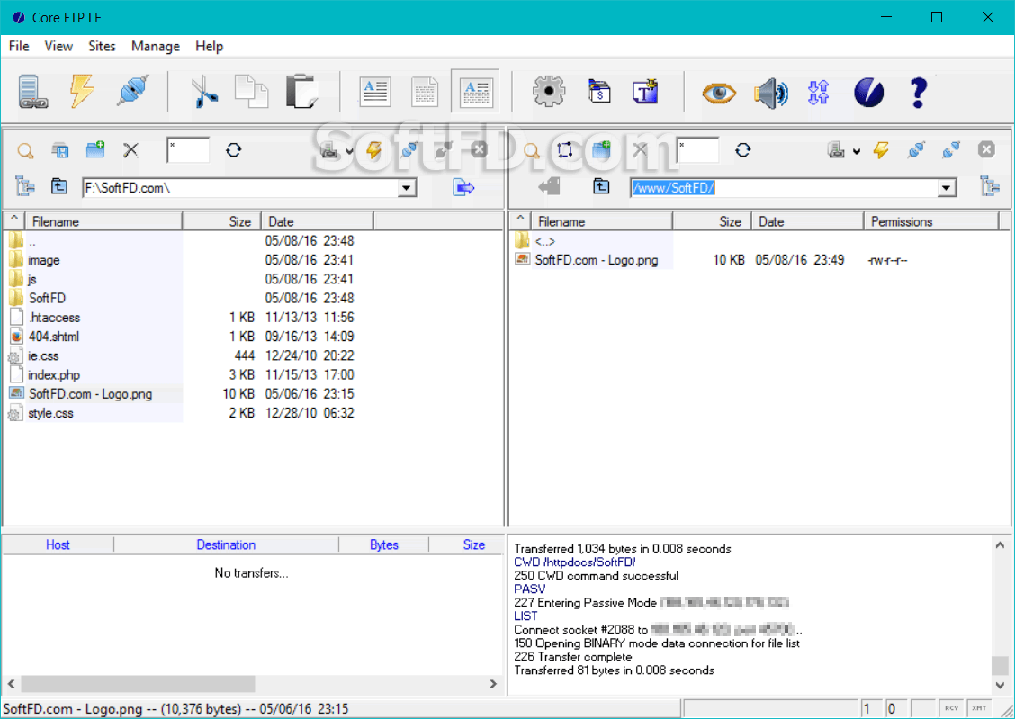Click the remote pane tree view icon
This screenshot has height=719, width=1015.
tap(990, 185)
